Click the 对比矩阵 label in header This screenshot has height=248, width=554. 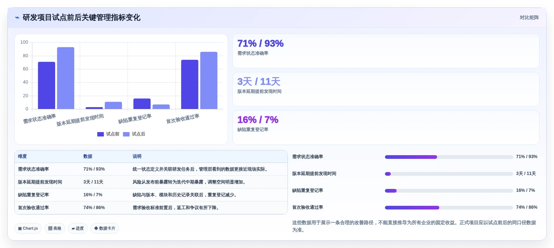529,18
